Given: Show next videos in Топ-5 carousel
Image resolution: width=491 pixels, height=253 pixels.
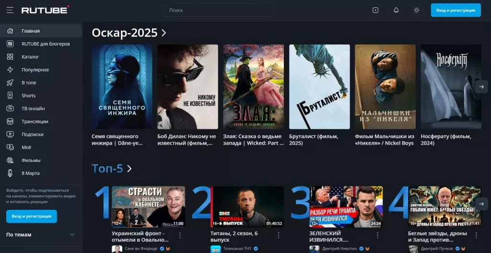Looking at the screenshot, I should [x=481, y=204].
